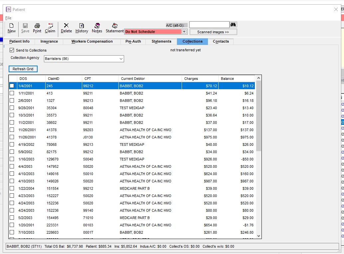Check the box for claim 1327 row

[x=12, y=101]
